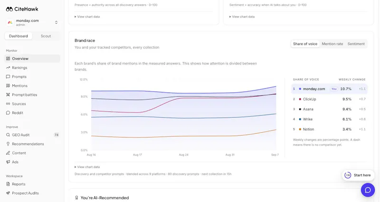The image size is (380, 202).
Task: Click the WEEKLY CHANGE column header
Action: point(352,79)
